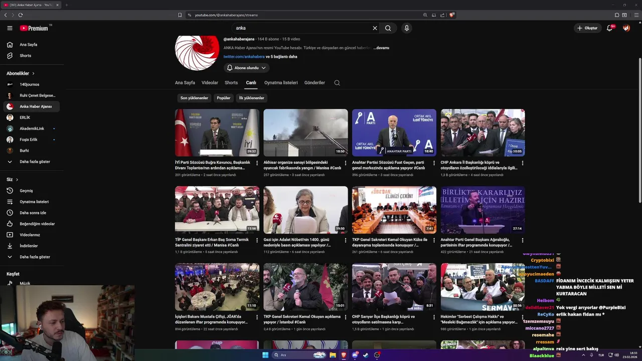Expand channel description with ...devamı

point(381,48)
